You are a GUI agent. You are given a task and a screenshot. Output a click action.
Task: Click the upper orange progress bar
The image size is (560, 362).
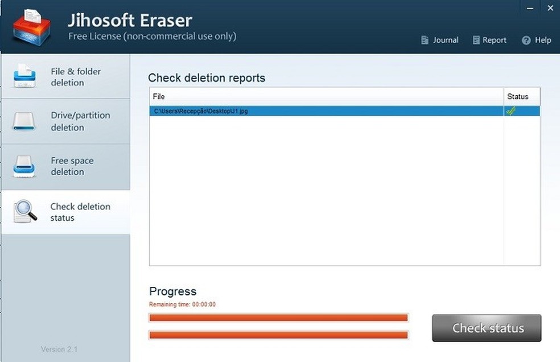tap(278, 318)
